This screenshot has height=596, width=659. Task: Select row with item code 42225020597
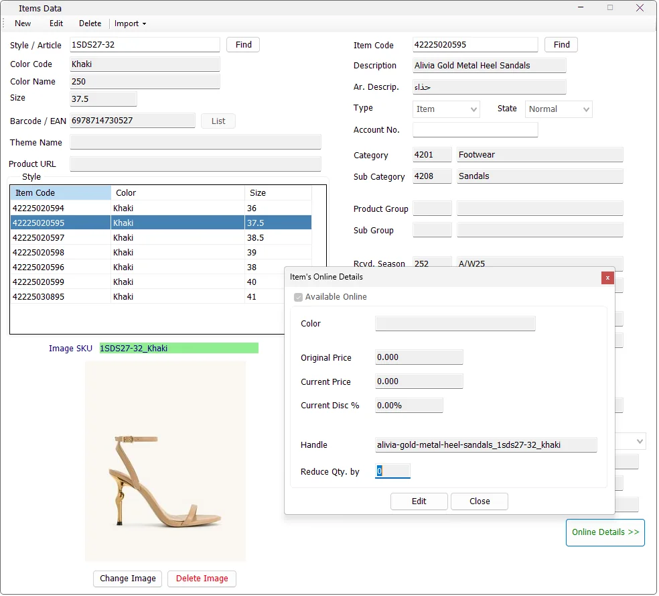(161, 238)
